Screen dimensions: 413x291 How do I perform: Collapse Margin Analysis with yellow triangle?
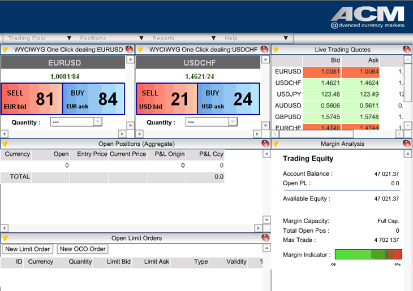pyautogui.click(x=276, y=144)
